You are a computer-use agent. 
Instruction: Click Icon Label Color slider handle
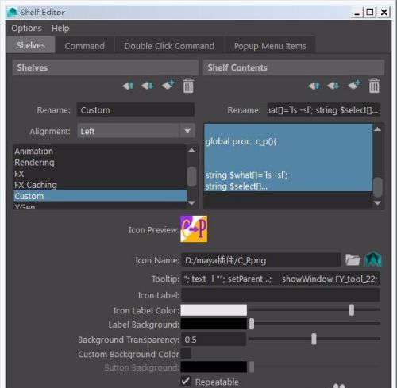[x=352, y=310]
